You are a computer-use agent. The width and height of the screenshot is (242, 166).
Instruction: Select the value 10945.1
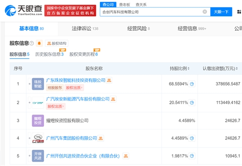coord(233,156)
